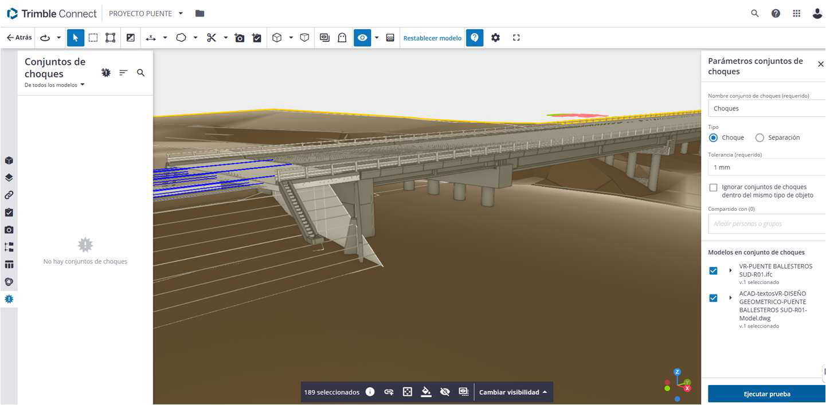Open the Cambiar visibilidad menu
The height and width of the screenshot is (405, 826).
pyautogui.click(x=512, y=392)
